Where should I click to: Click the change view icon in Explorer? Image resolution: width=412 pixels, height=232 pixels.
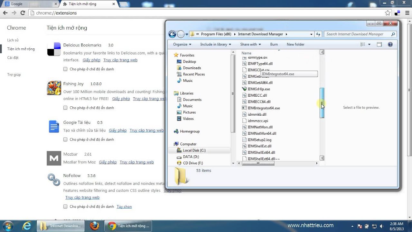coord(363,44)
